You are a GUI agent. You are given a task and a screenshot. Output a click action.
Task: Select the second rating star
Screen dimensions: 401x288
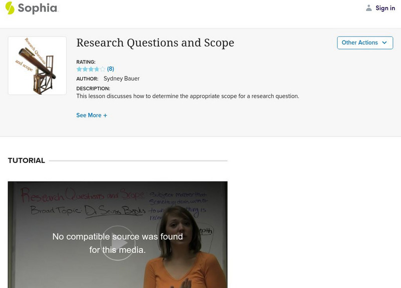[x=85, y=69]
